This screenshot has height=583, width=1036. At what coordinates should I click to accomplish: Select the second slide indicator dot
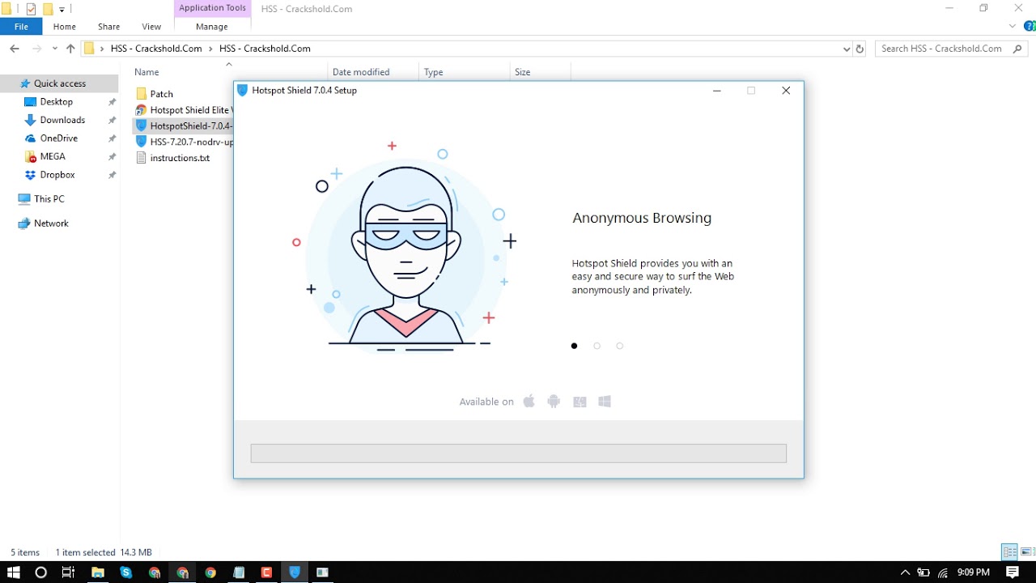[597, 346]
